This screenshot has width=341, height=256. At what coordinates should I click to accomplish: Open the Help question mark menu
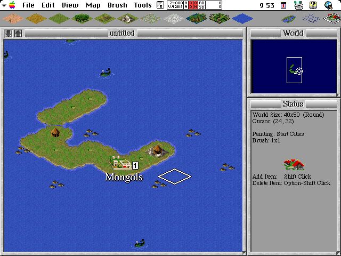click(313, 5)
